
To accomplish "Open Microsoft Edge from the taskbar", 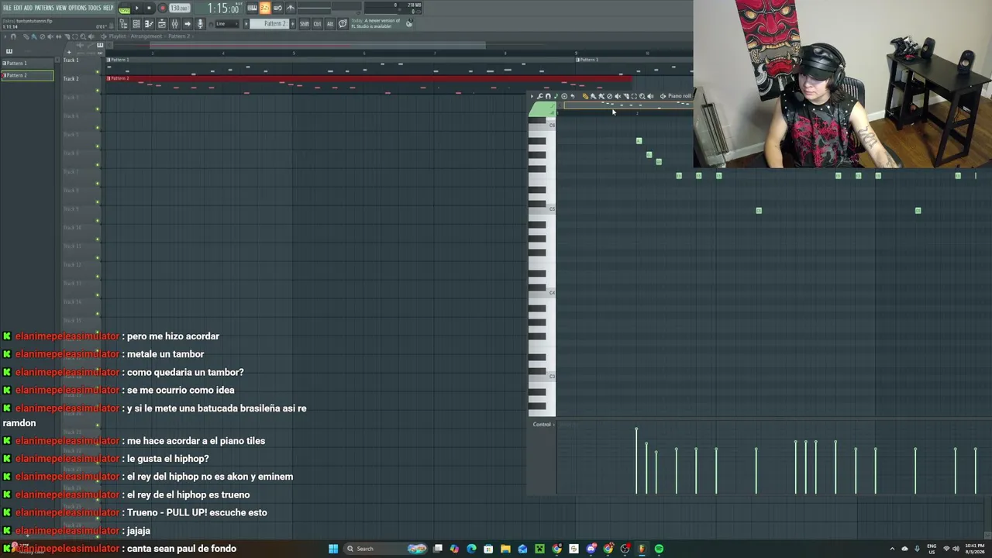I will click(471, 549).
